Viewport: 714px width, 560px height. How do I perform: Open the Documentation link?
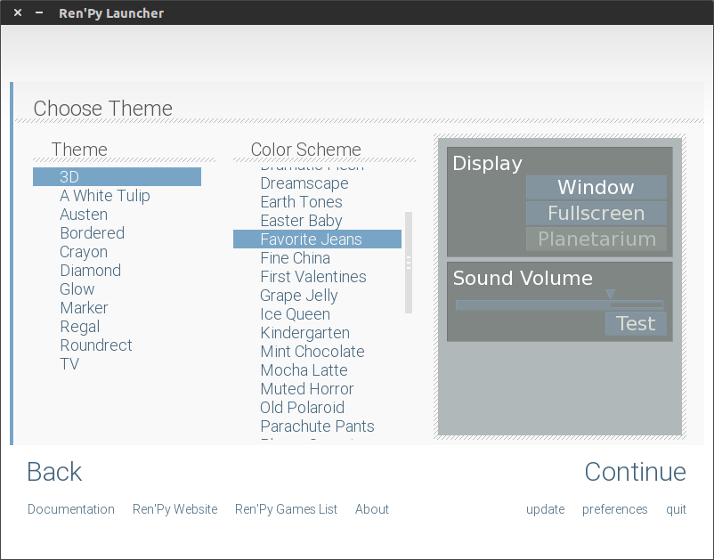pos(71,509)
